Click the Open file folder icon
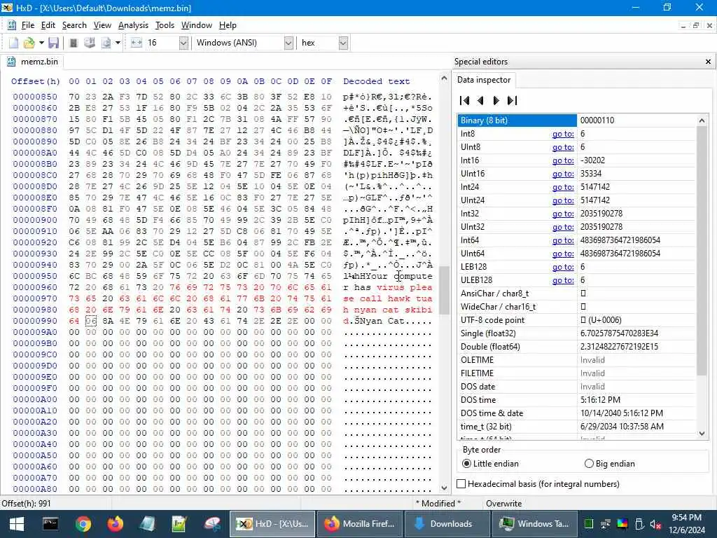717x538 pixels. coord(29,43)
